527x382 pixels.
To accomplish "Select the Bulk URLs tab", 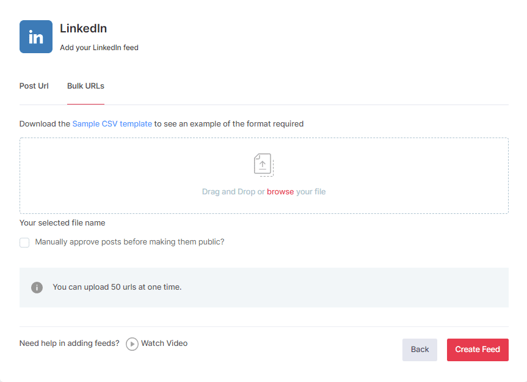I will pyautogui.click(x=85, y=86).
